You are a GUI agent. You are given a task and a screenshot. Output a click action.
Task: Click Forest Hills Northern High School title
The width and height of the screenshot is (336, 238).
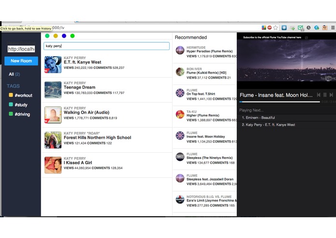(x=98, y=137)
